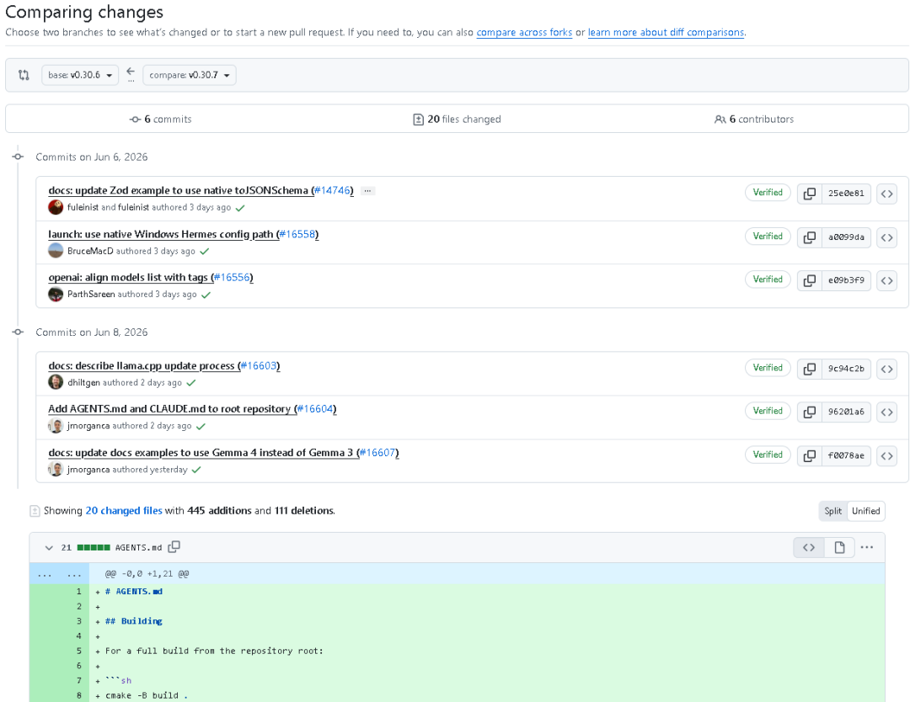910x702 pixels.
Task: Show source diff view for AGENTS.md
Action: (x=809, y=547)
